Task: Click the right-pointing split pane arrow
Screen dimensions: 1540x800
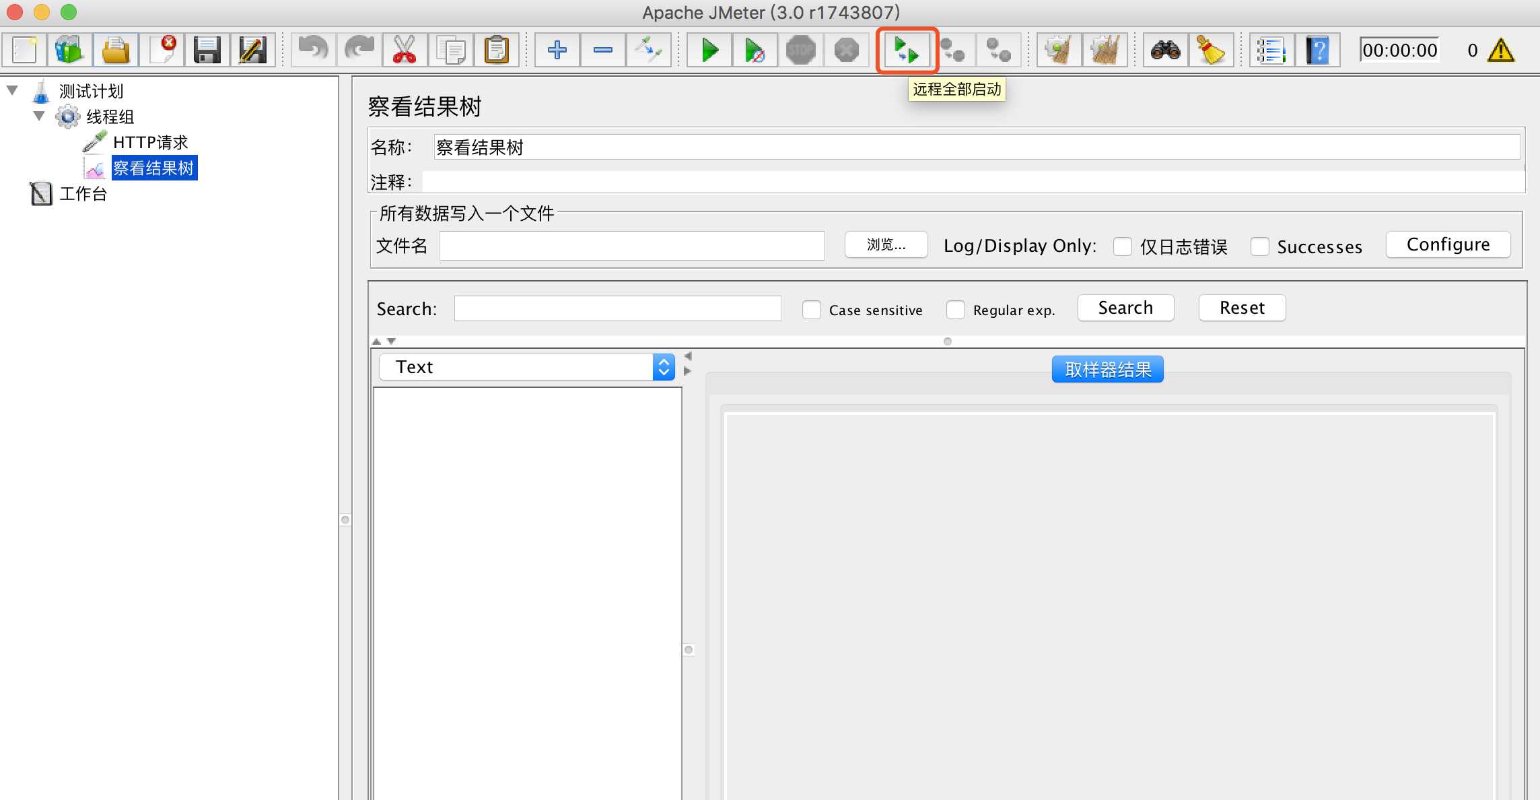Action: 687,371
